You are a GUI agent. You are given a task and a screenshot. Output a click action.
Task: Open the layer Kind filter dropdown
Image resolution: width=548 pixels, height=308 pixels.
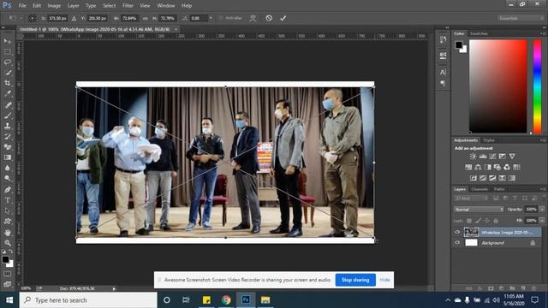471,198
